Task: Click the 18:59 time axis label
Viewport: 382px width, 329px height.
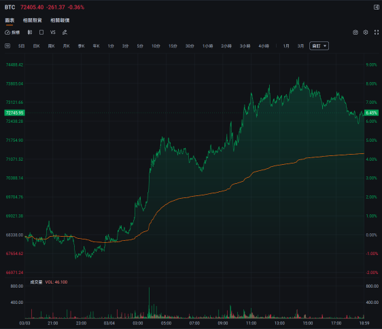Action: click(364, 323)
